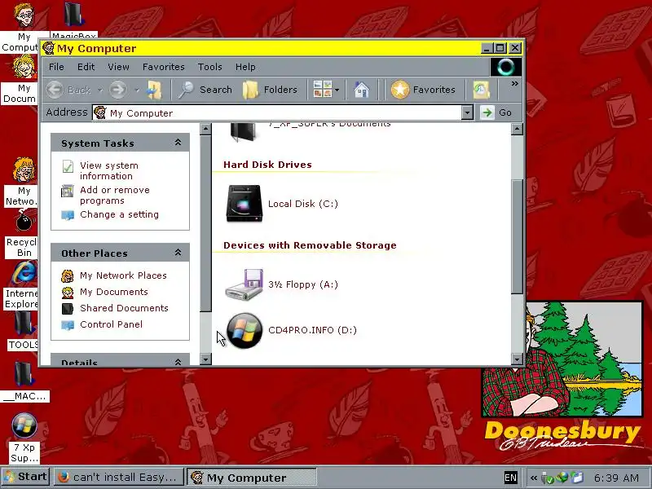
Task: Click the left pane scroll down arrow
Action: coord(205,359)
